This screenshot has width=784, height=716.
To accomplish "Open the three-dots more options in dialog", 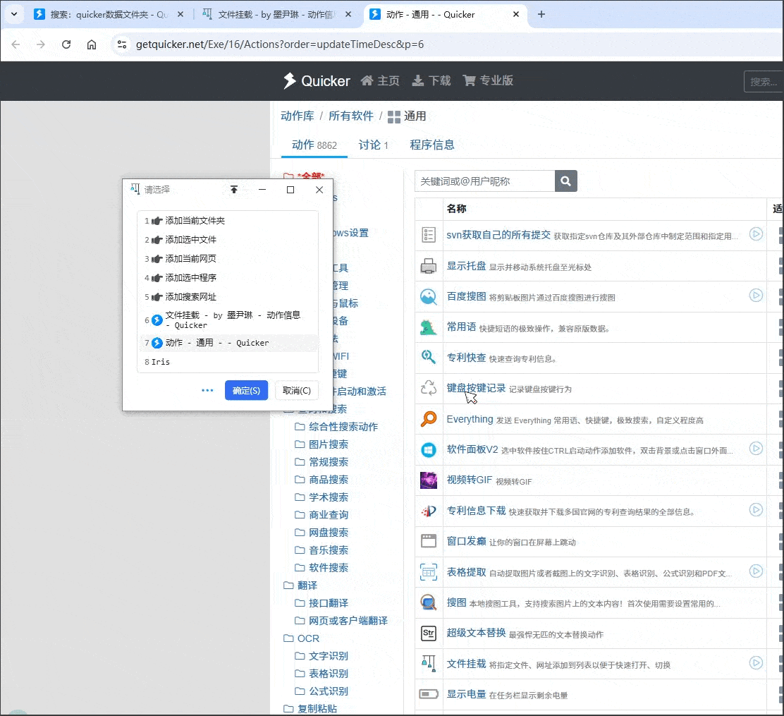I will point(207,390).
